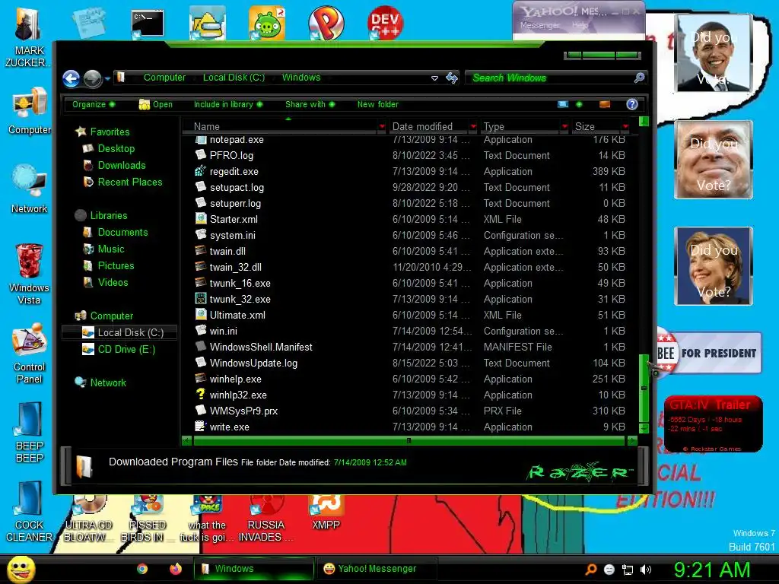
Task: Click the blue Help question mark icon
Action: click(x=632, y=104)
